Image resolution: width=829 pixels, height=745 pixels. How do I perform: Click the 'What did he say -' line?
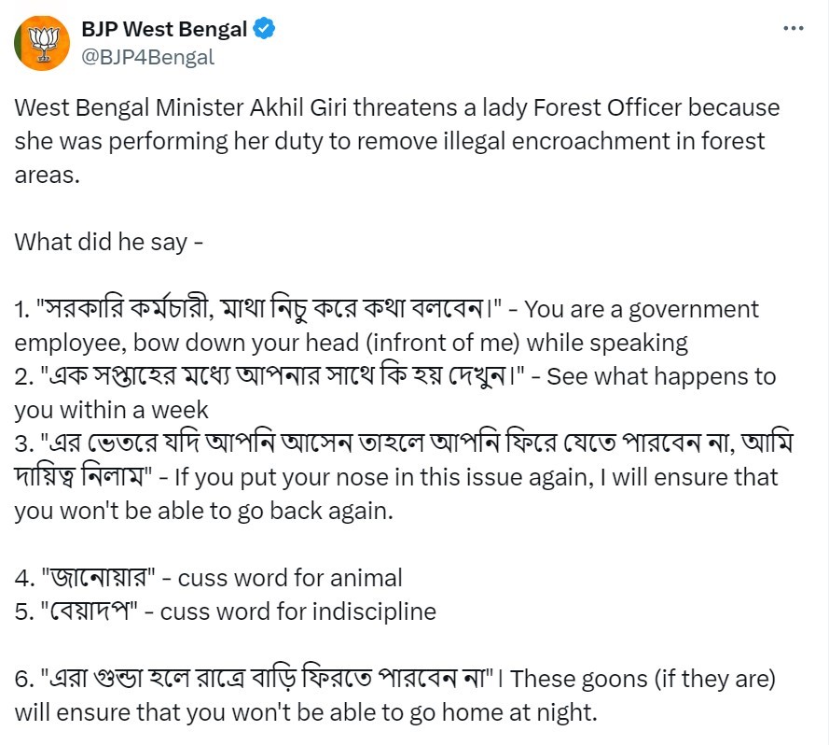pos(109,242)
